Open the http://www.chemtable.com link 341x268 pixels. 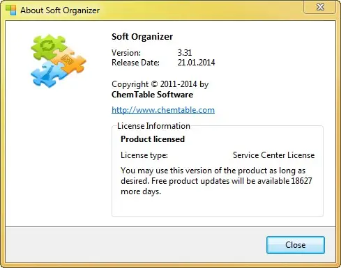[163, 110]
